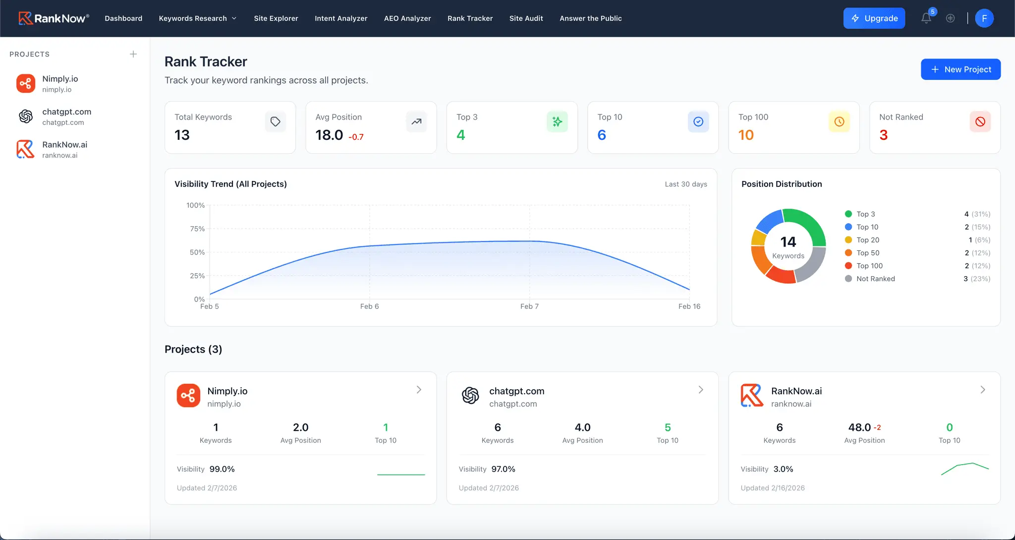Viewport: 1015px width, 540px height.
Task: Click gray Not Ranked legend swatch
Action: pos(848,279)
